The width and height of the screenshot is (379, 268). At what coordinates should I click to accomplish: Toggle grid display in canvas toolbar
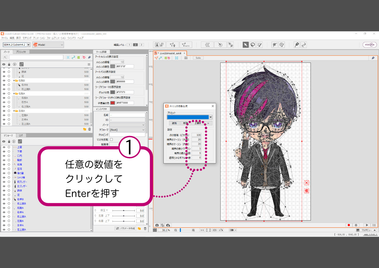click(186, 58)
